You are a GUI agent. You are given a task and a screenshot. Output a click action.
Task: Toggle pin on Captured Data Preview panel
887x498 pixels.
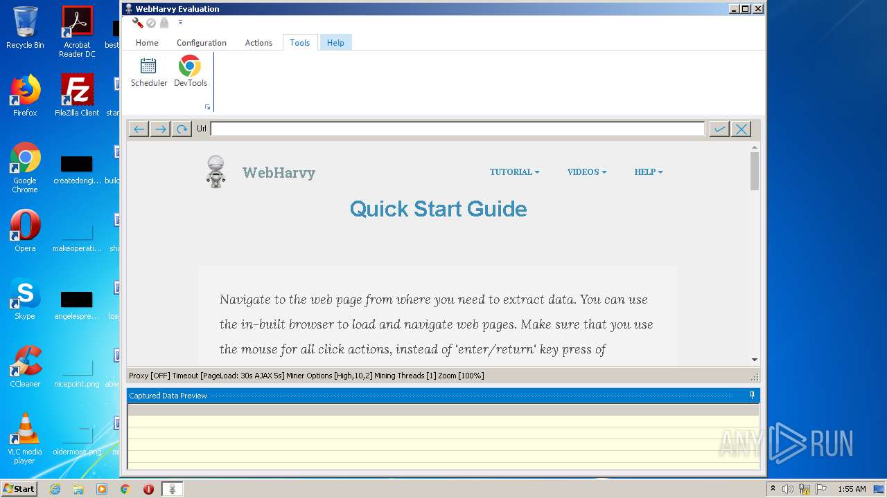(753, 396)
